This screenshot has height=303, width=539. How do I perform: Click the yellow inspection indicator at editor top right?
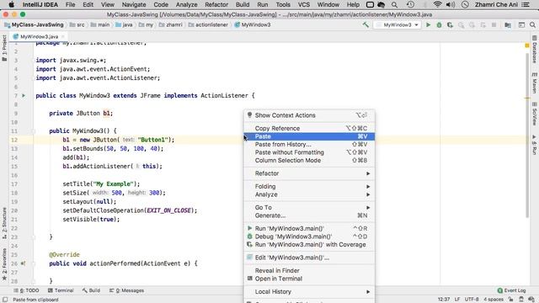pyautogui.click(x=527, y=45)
